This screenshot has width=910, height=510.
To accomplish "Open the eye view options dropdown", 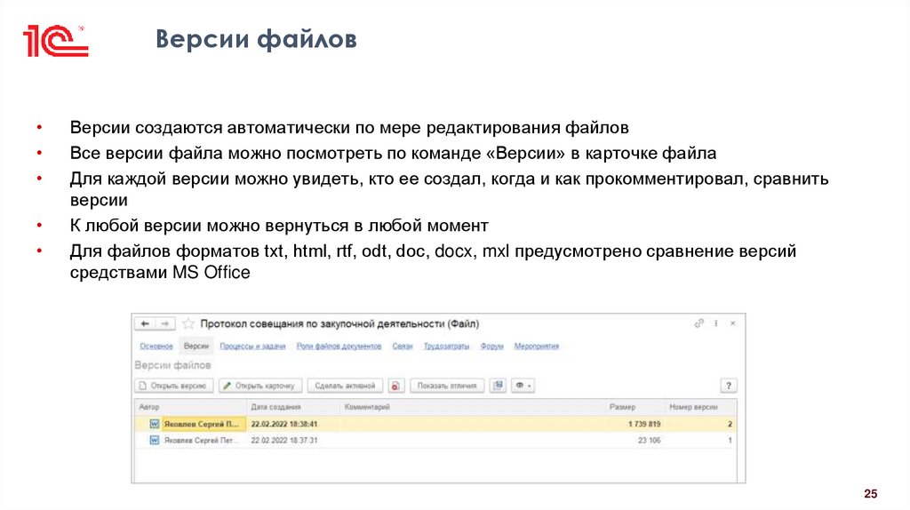I will point(523,386).
